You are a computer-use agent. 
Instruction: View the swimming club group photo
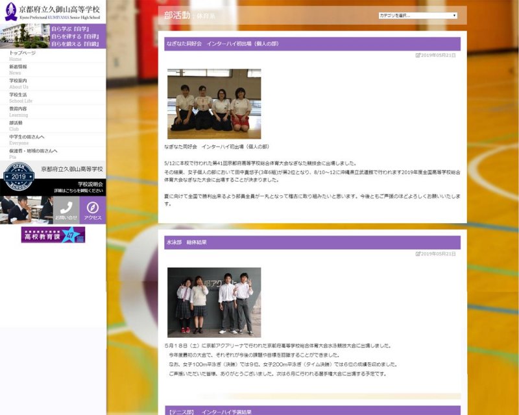[214, 302]
